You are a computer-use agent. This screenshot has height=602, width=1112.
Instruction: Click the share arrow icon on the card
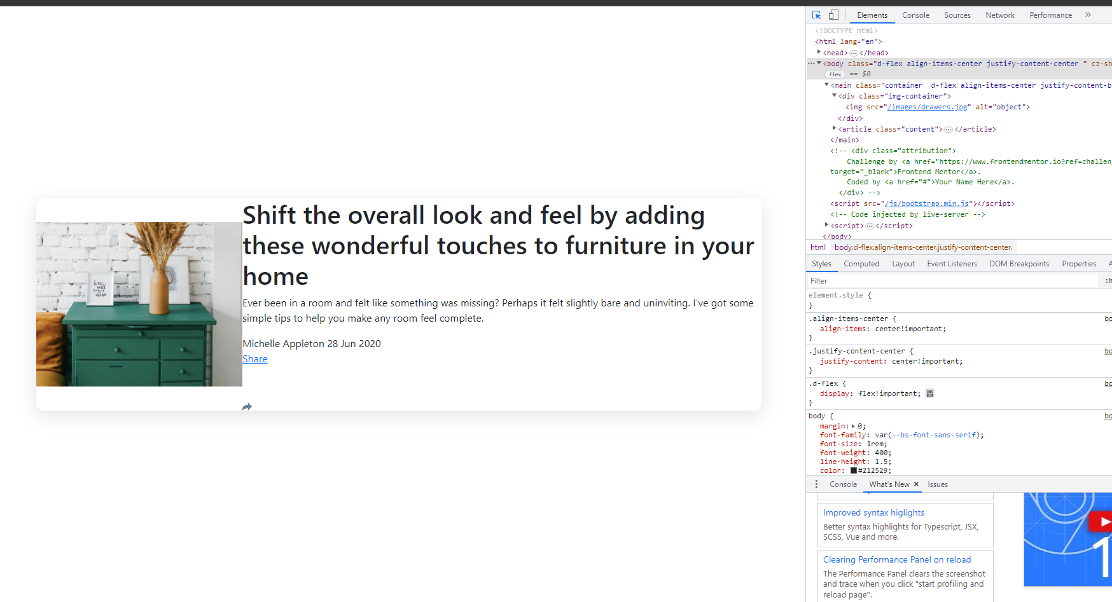coord(247,406)
